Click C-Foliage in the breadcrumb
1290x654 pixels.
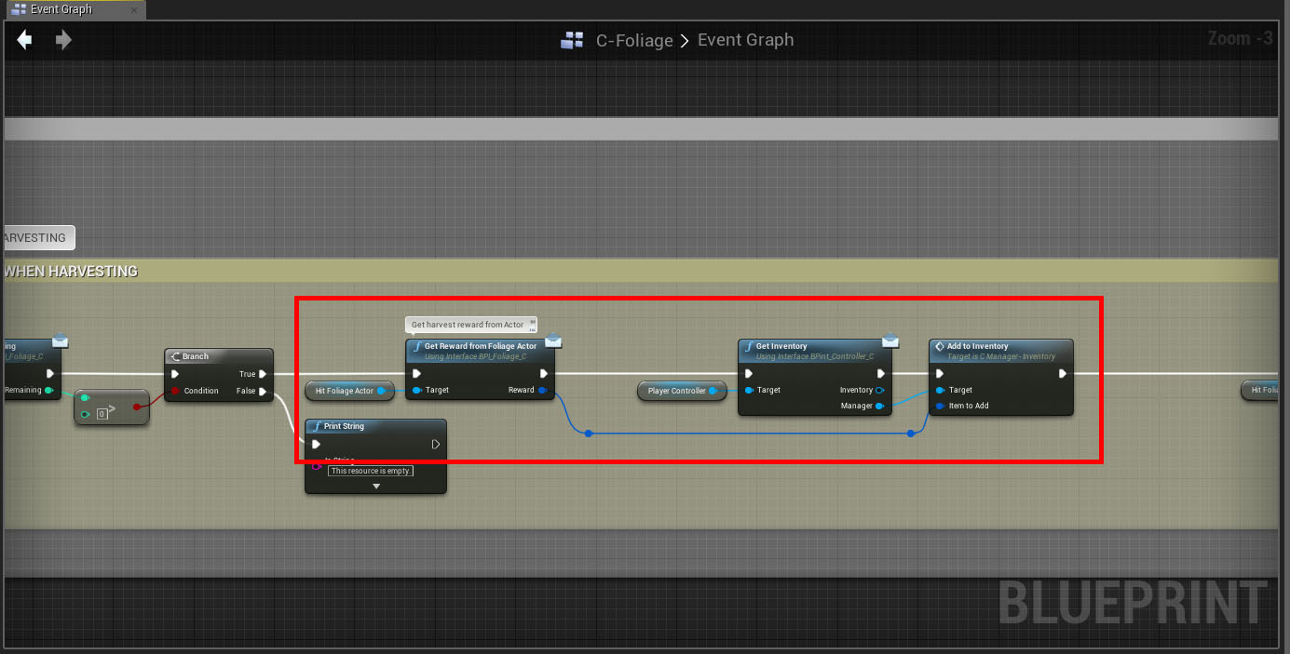coord(634,40)
